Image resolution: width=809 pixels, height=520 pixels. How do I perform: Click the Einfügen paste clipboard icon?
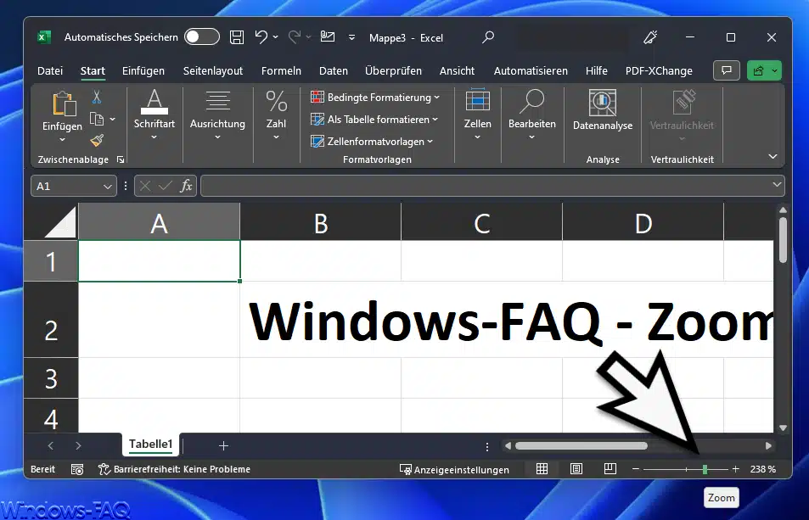click(x=64, y=104)
